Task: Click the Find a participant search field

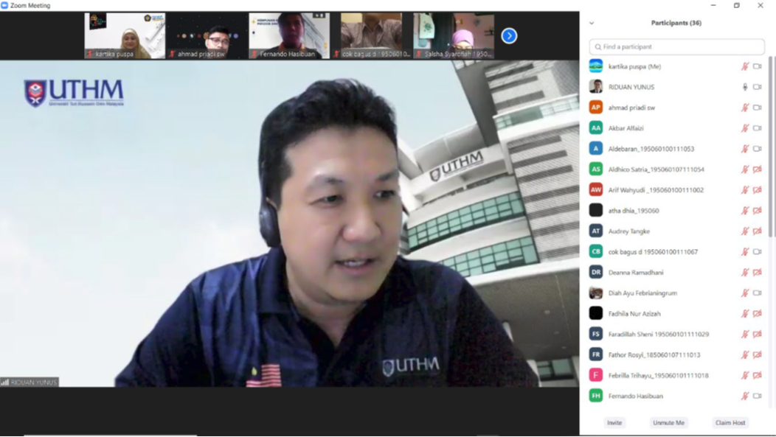Action: pyautogui.click(x=676, y=47)
